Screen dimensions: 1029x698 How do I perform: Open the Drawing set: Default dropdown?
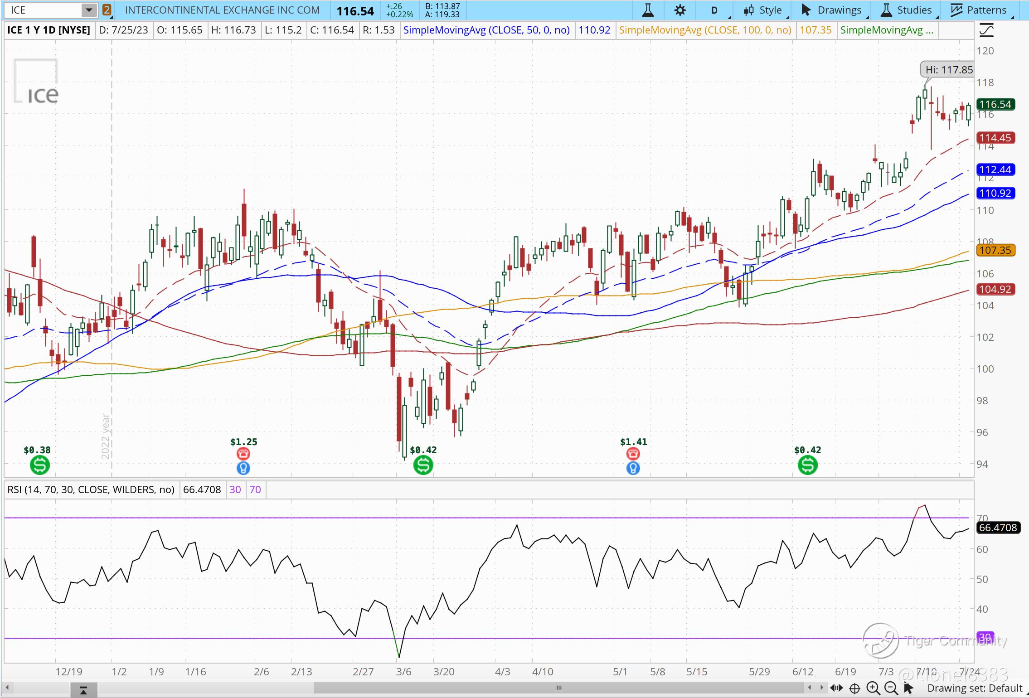pyautogui.click(x=975, y=688)
